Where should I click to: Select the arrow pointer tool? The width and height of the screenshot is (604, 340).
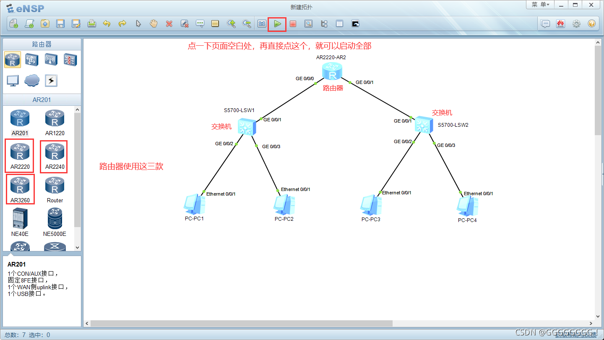(138, 24)
